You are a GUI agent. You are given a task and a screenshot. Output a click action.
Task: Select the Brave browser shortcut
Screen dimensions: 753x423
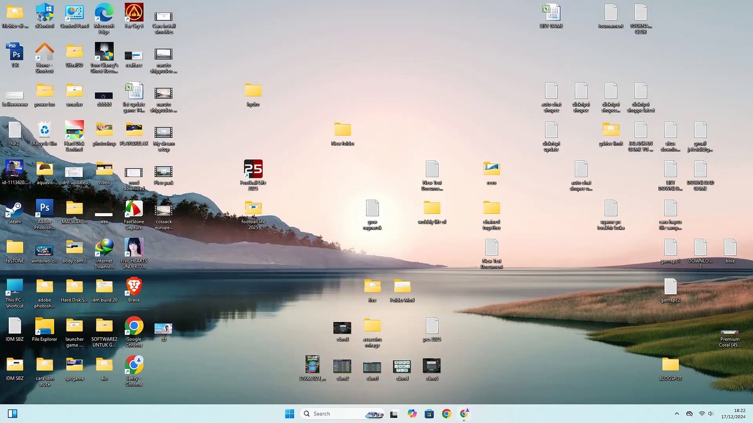pyautogui.click(x=134, y=290)
